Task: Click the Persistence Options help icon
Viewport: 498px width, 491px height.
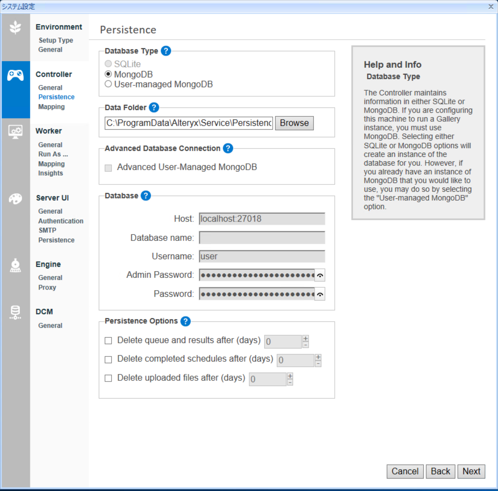Action: [185, 321]
